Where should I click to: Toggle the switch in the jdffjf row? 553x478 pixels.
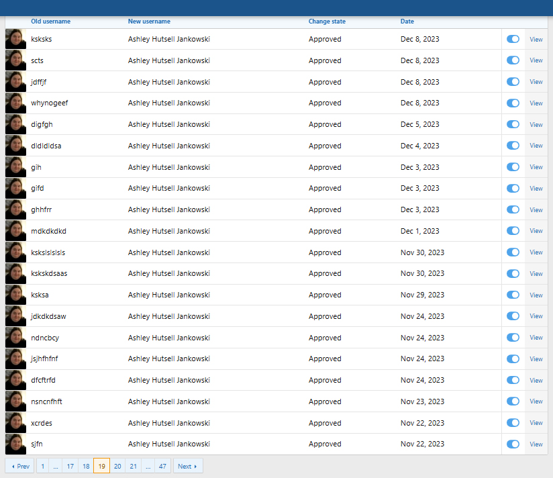click(513, 81)
